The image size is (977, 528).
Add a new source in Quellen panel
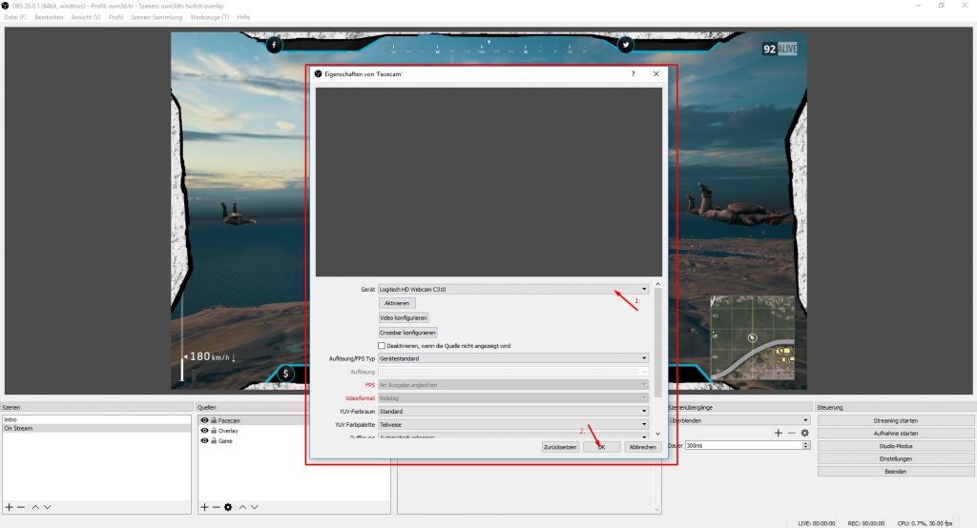click(204, 507)
